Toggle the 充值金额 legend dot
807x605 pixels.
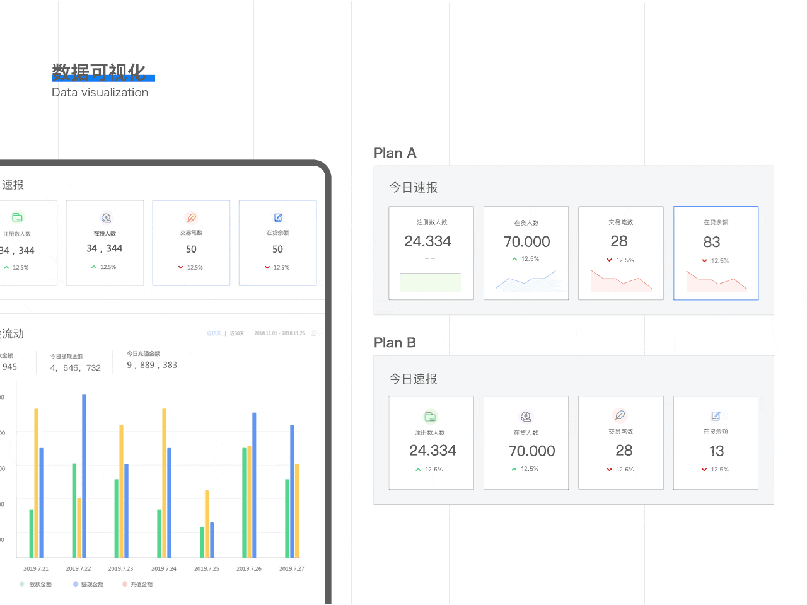(x=125, y=584)
